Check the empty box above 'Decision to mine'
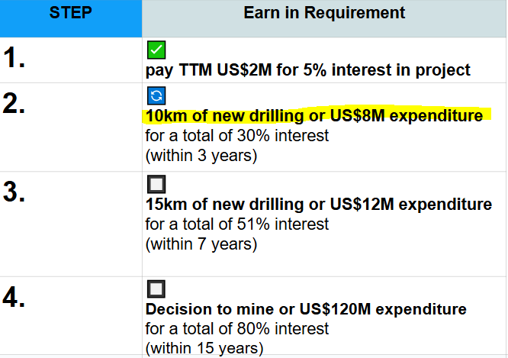The width and height of the screenshot is (508, 358). point(156,289)
